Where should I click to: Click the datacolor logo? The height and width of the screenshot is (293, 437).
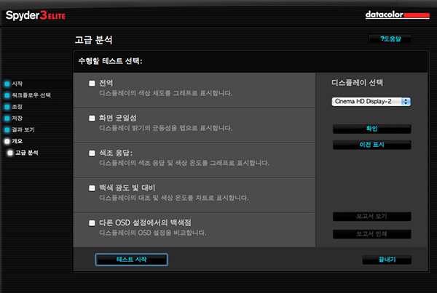[x=396, y=15]
